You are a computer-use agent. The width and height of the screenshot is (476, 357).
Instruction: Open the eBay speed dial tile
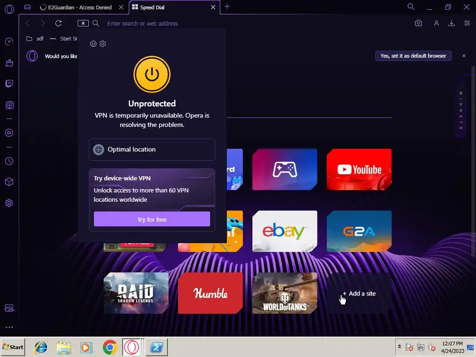click(x=285, y=231)
